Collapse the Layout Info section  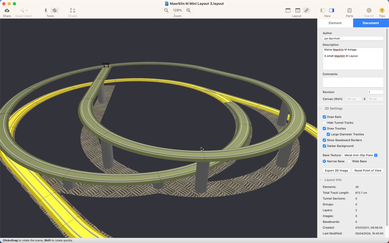pyautogui.click(x=321, y=180)
